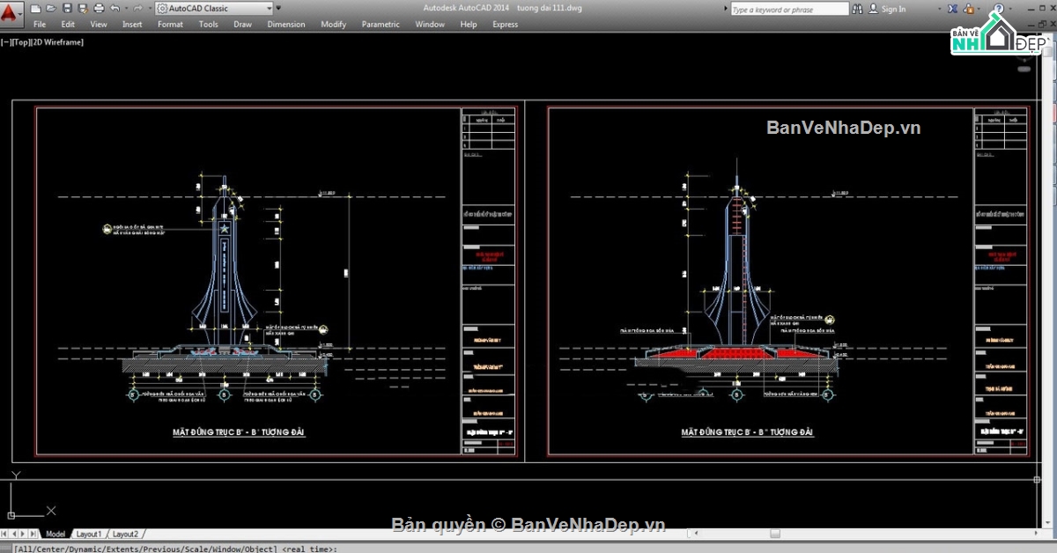The width and height of the screenshot is (1057, 553).
Task: Click the Undo arrow icon
Action: tap(115, 9)
